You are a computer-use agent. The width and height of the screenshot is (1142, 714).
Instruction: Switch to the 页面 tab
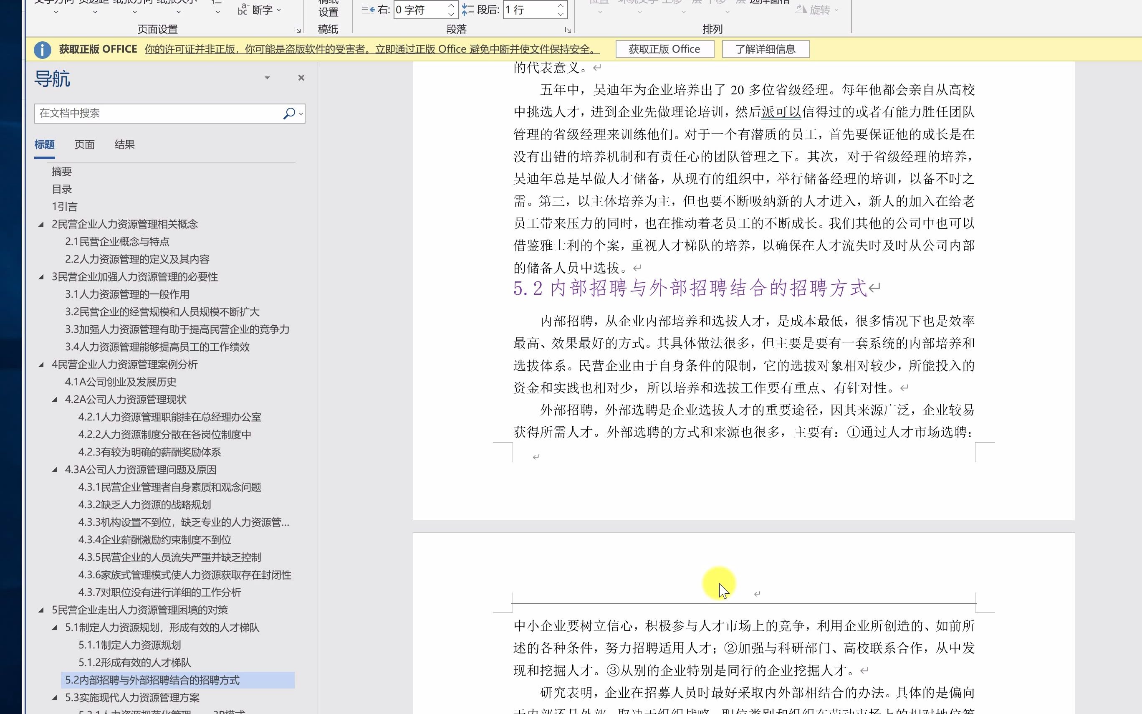point(84,144)
